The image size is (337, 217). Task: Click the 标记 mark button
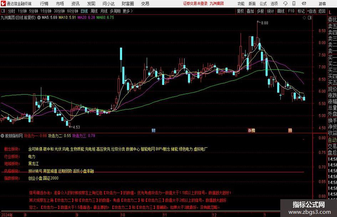(x=301, y=11)
